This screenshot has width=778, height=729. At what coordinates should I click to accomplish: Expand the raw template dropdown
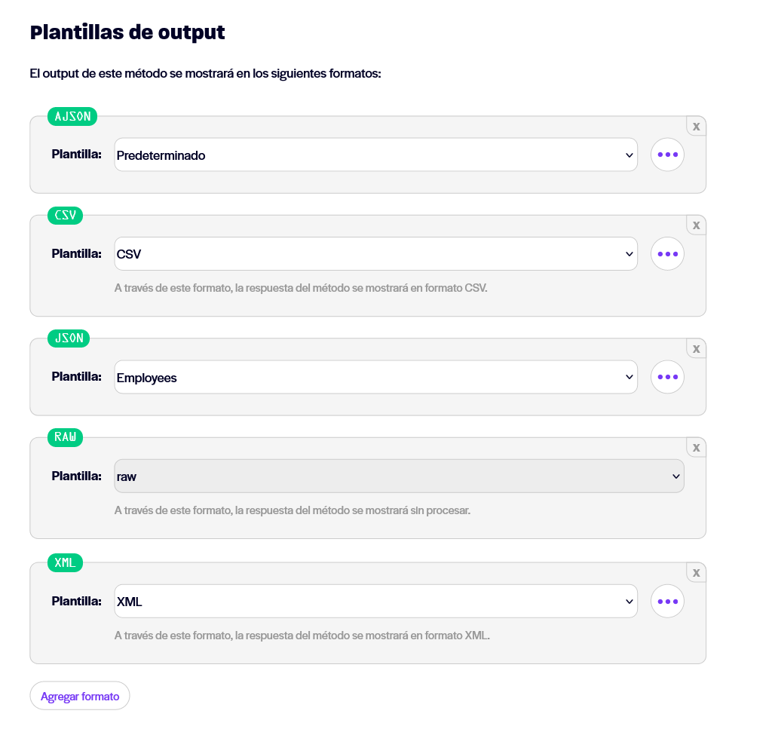coord(399,476)
